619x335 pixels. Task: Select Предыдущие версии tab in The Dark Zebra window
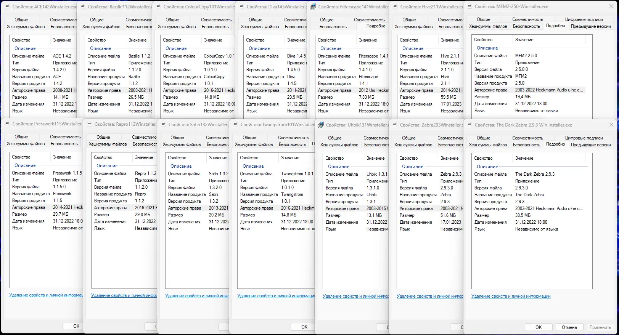(x=591, y=145)
